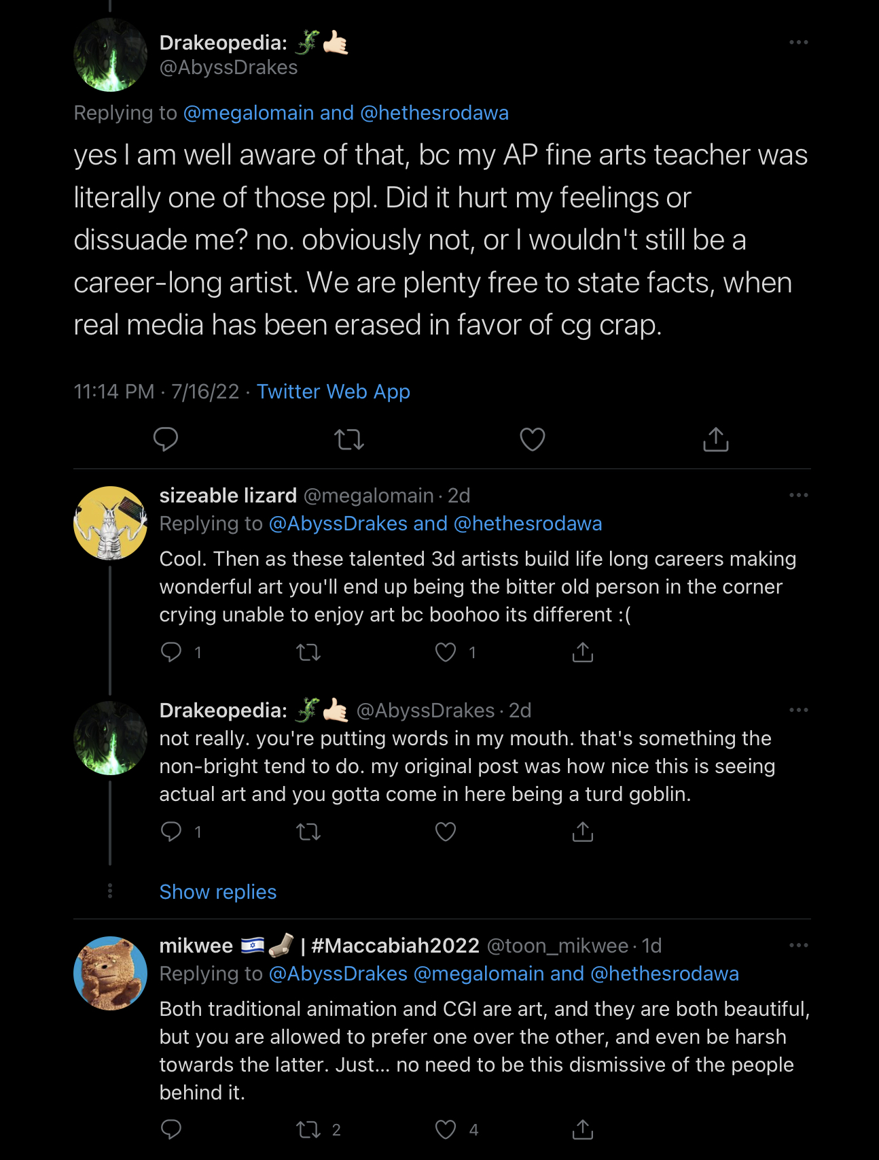Screen dimensions: 879x1160
Task: Open the Twitter Web App link
Action: (x=334, y=392)
